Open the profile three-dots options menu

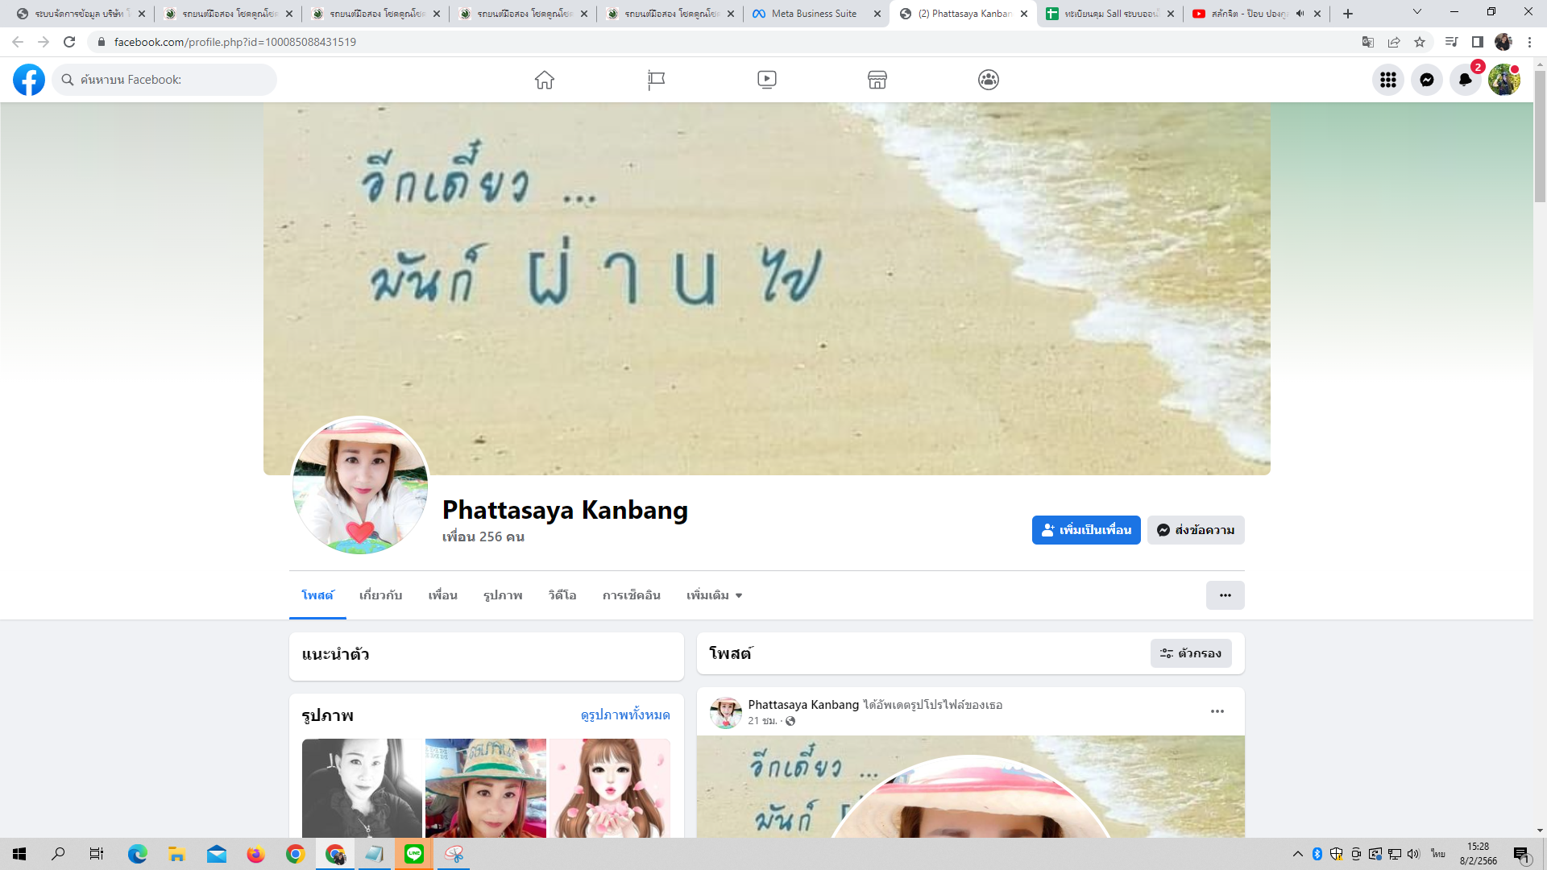tap(1225, 595)
